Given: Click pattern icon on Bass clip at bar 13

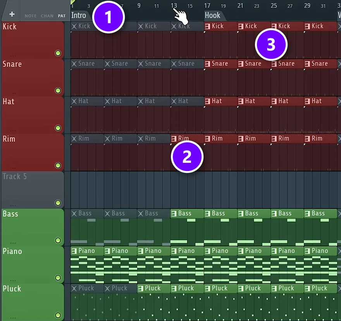Looking at the screenshot, I should coord(174,213).
